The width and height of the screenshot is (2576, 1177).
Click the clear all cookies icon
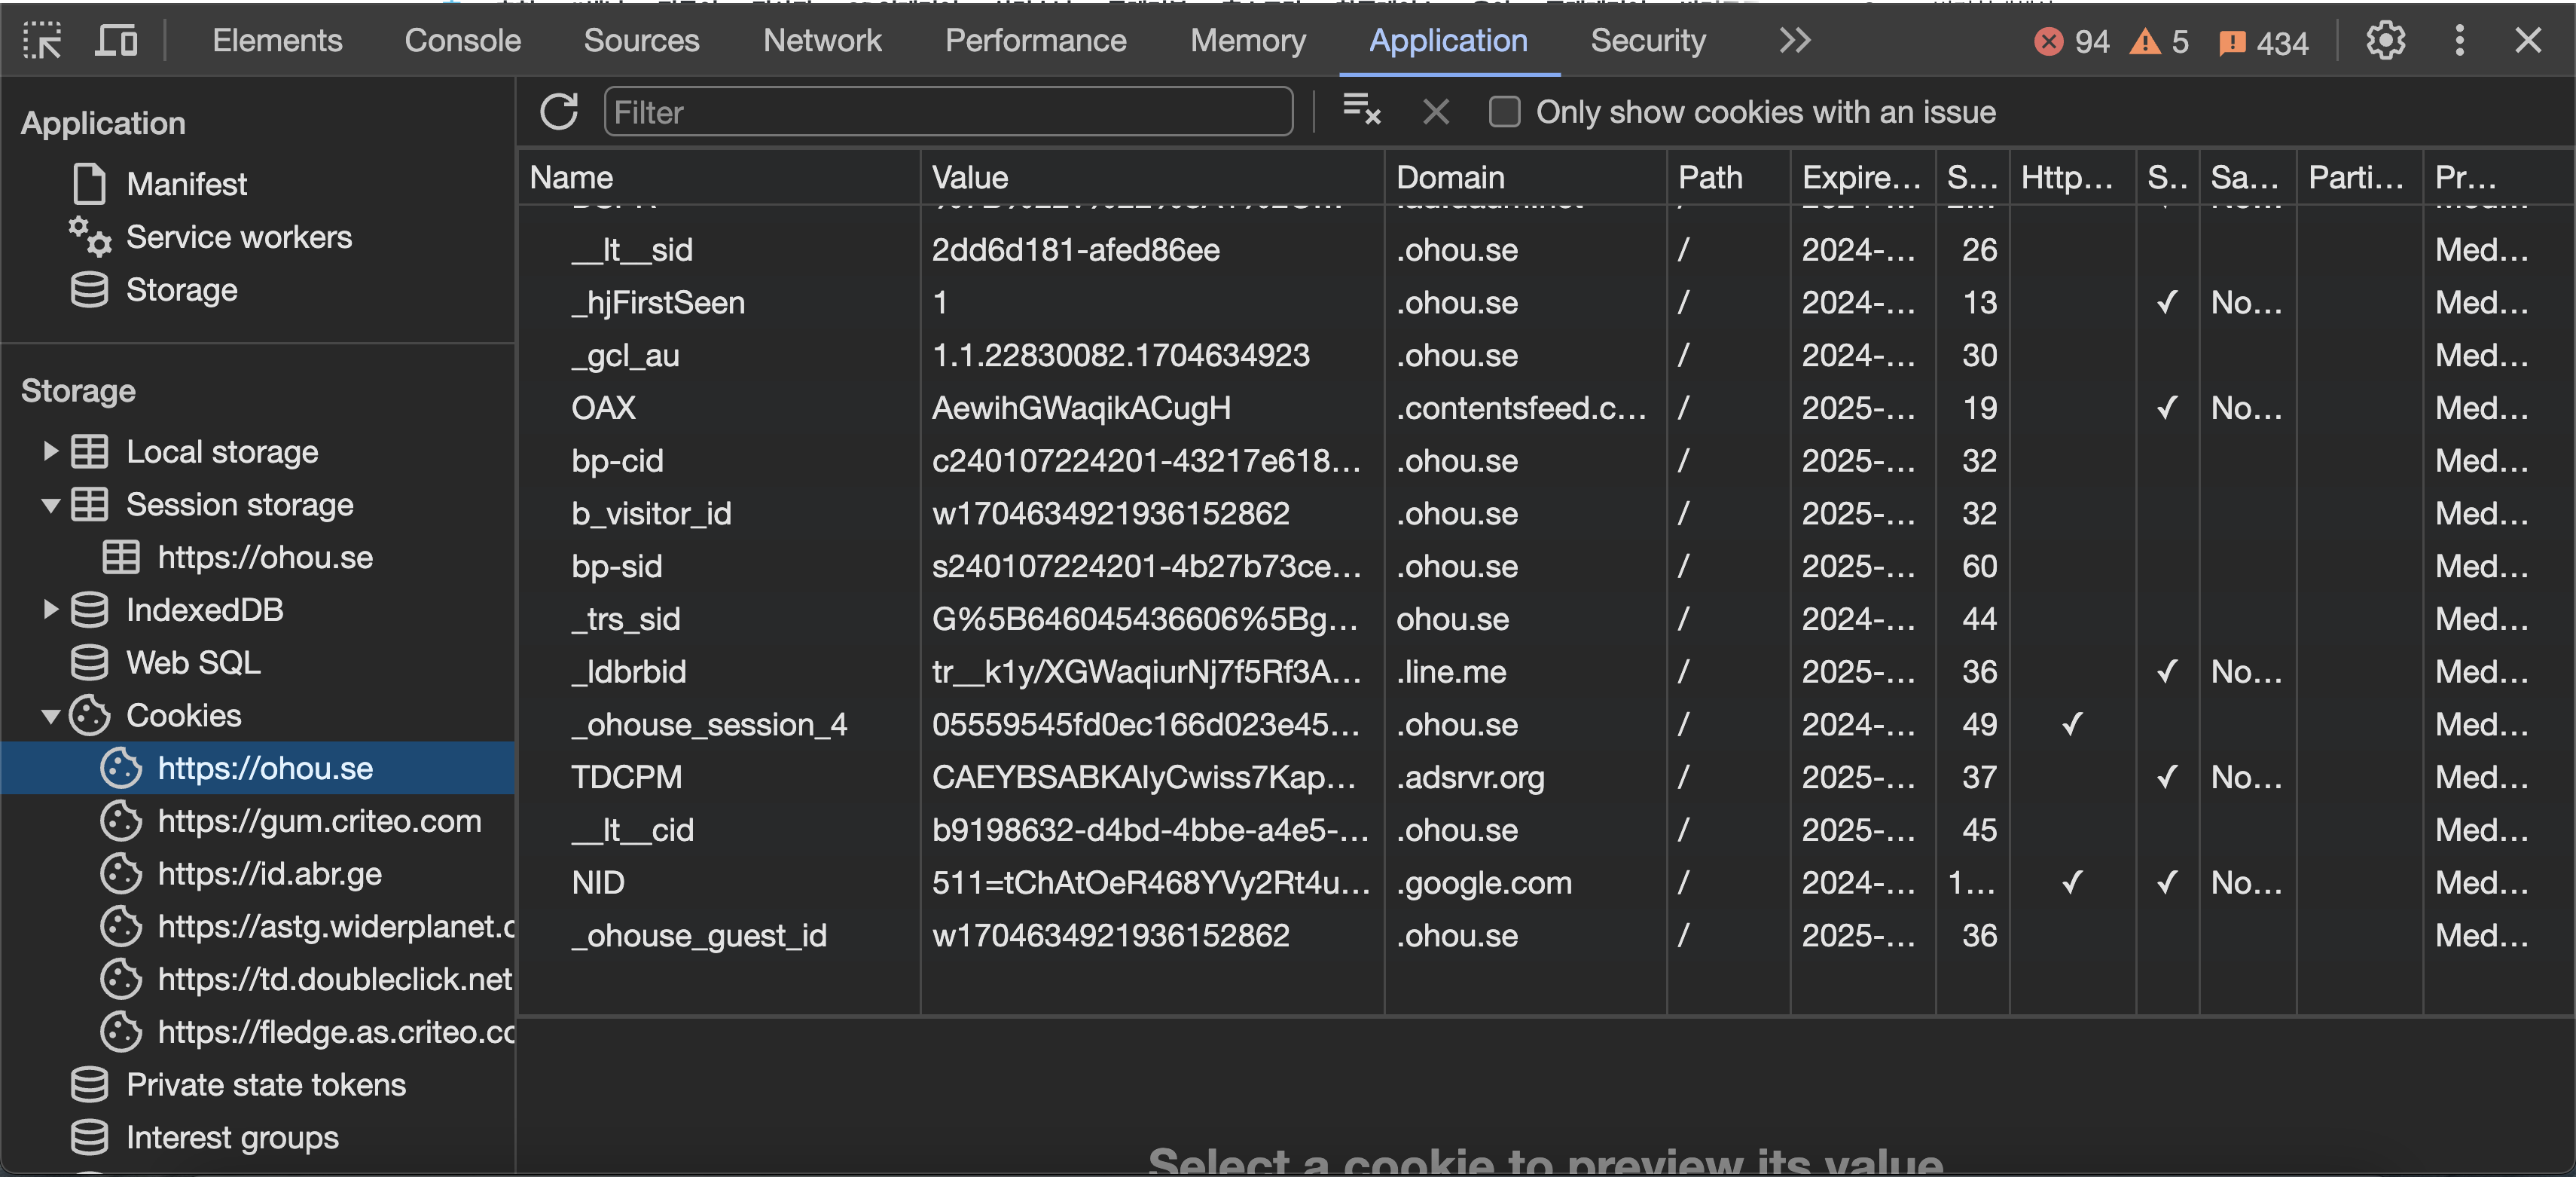(x=1361, y=110)
